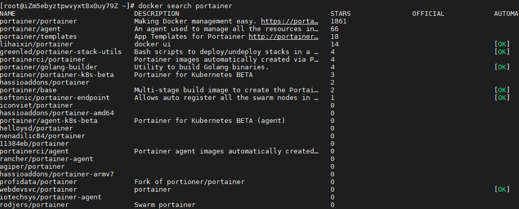This screenshot has height=209, width=519.
Task: Click the OFFICIAL column header
Action: point(428,14)
